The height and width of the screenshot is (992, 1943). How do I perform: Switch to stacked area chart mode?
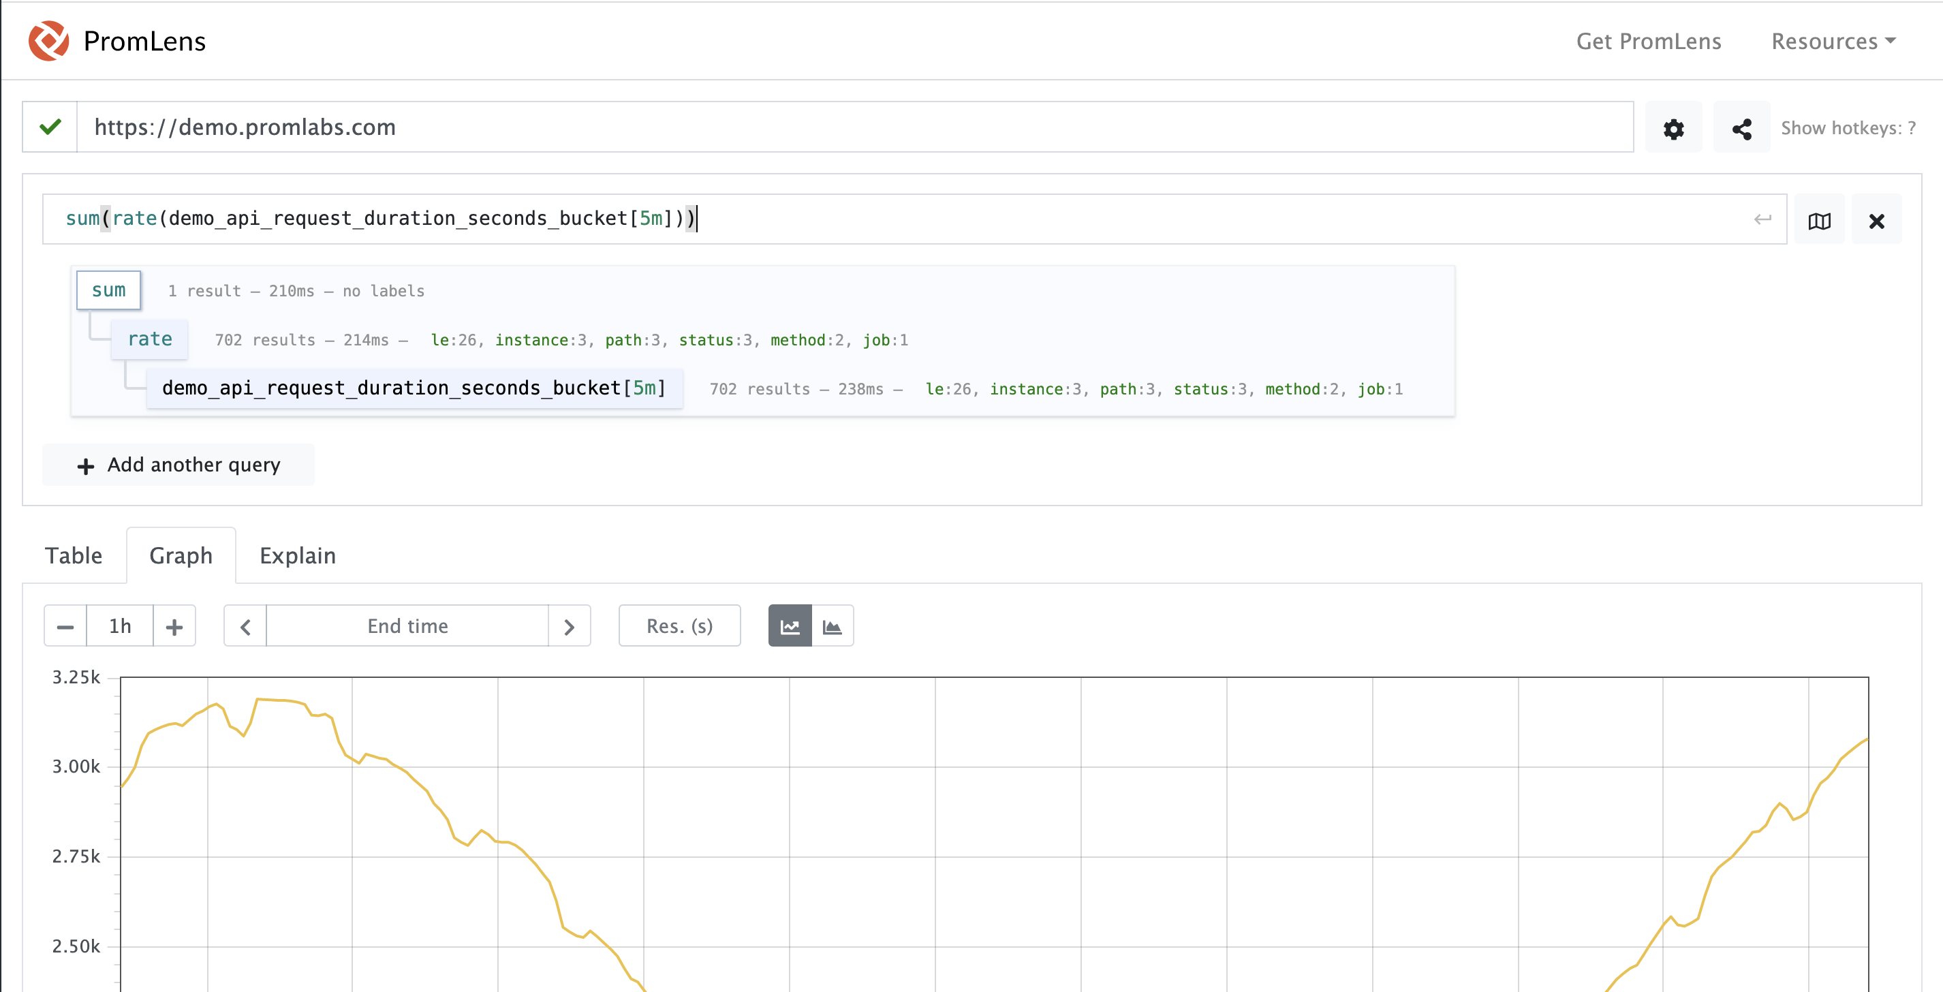(833, 625)
